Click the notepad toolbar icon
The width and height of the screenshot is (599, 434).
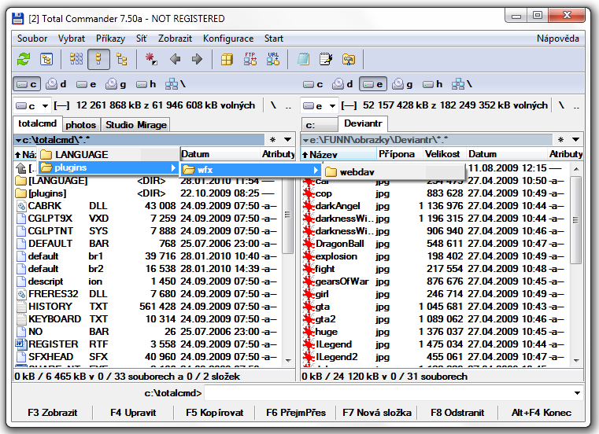[x=303, y=59]
